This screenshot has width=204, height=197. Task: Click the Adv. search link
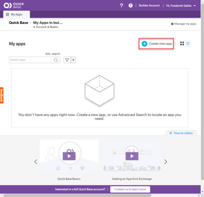pyautogui.click(x=53, y=54)
